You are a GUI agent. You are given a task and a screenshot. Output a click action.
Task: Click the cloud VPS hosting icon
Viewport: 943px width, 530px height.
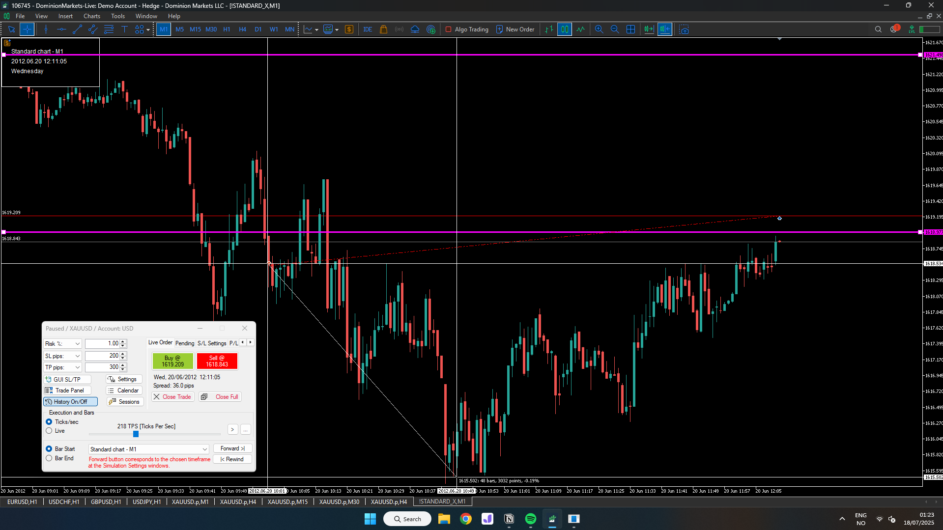pos(415,29)
